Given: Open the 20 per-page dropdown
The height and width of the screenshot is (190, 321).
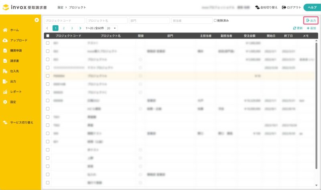Looking at the screenshot, I should (112, 28).
